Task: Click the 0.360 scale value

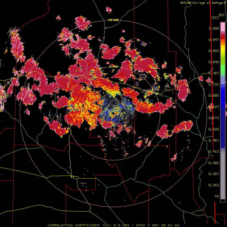Action: 214,163
